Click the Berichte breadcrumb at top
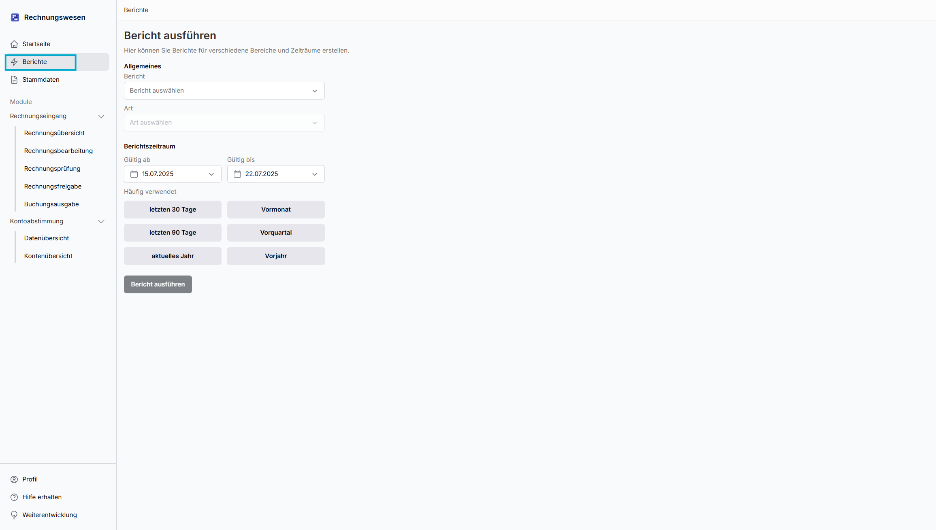Viewport: 936px width, 530px height. (136, 10)
